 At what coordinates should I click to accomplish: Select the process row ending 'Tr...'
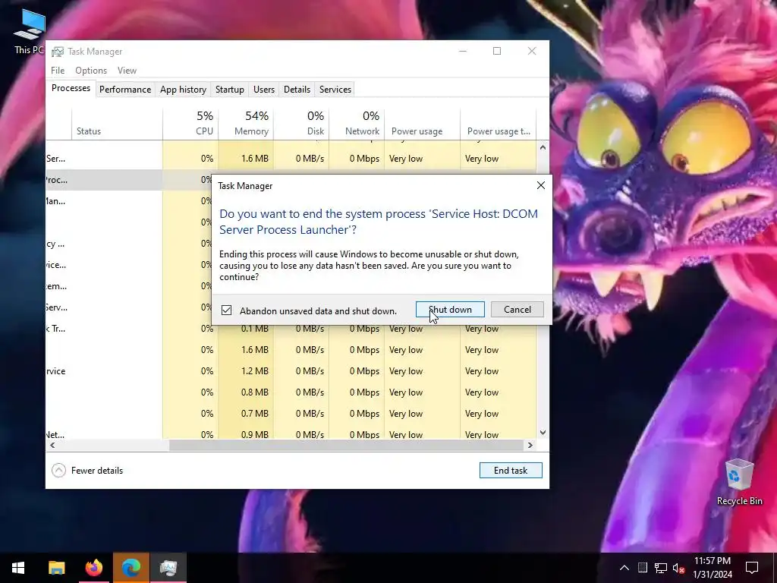291,329
